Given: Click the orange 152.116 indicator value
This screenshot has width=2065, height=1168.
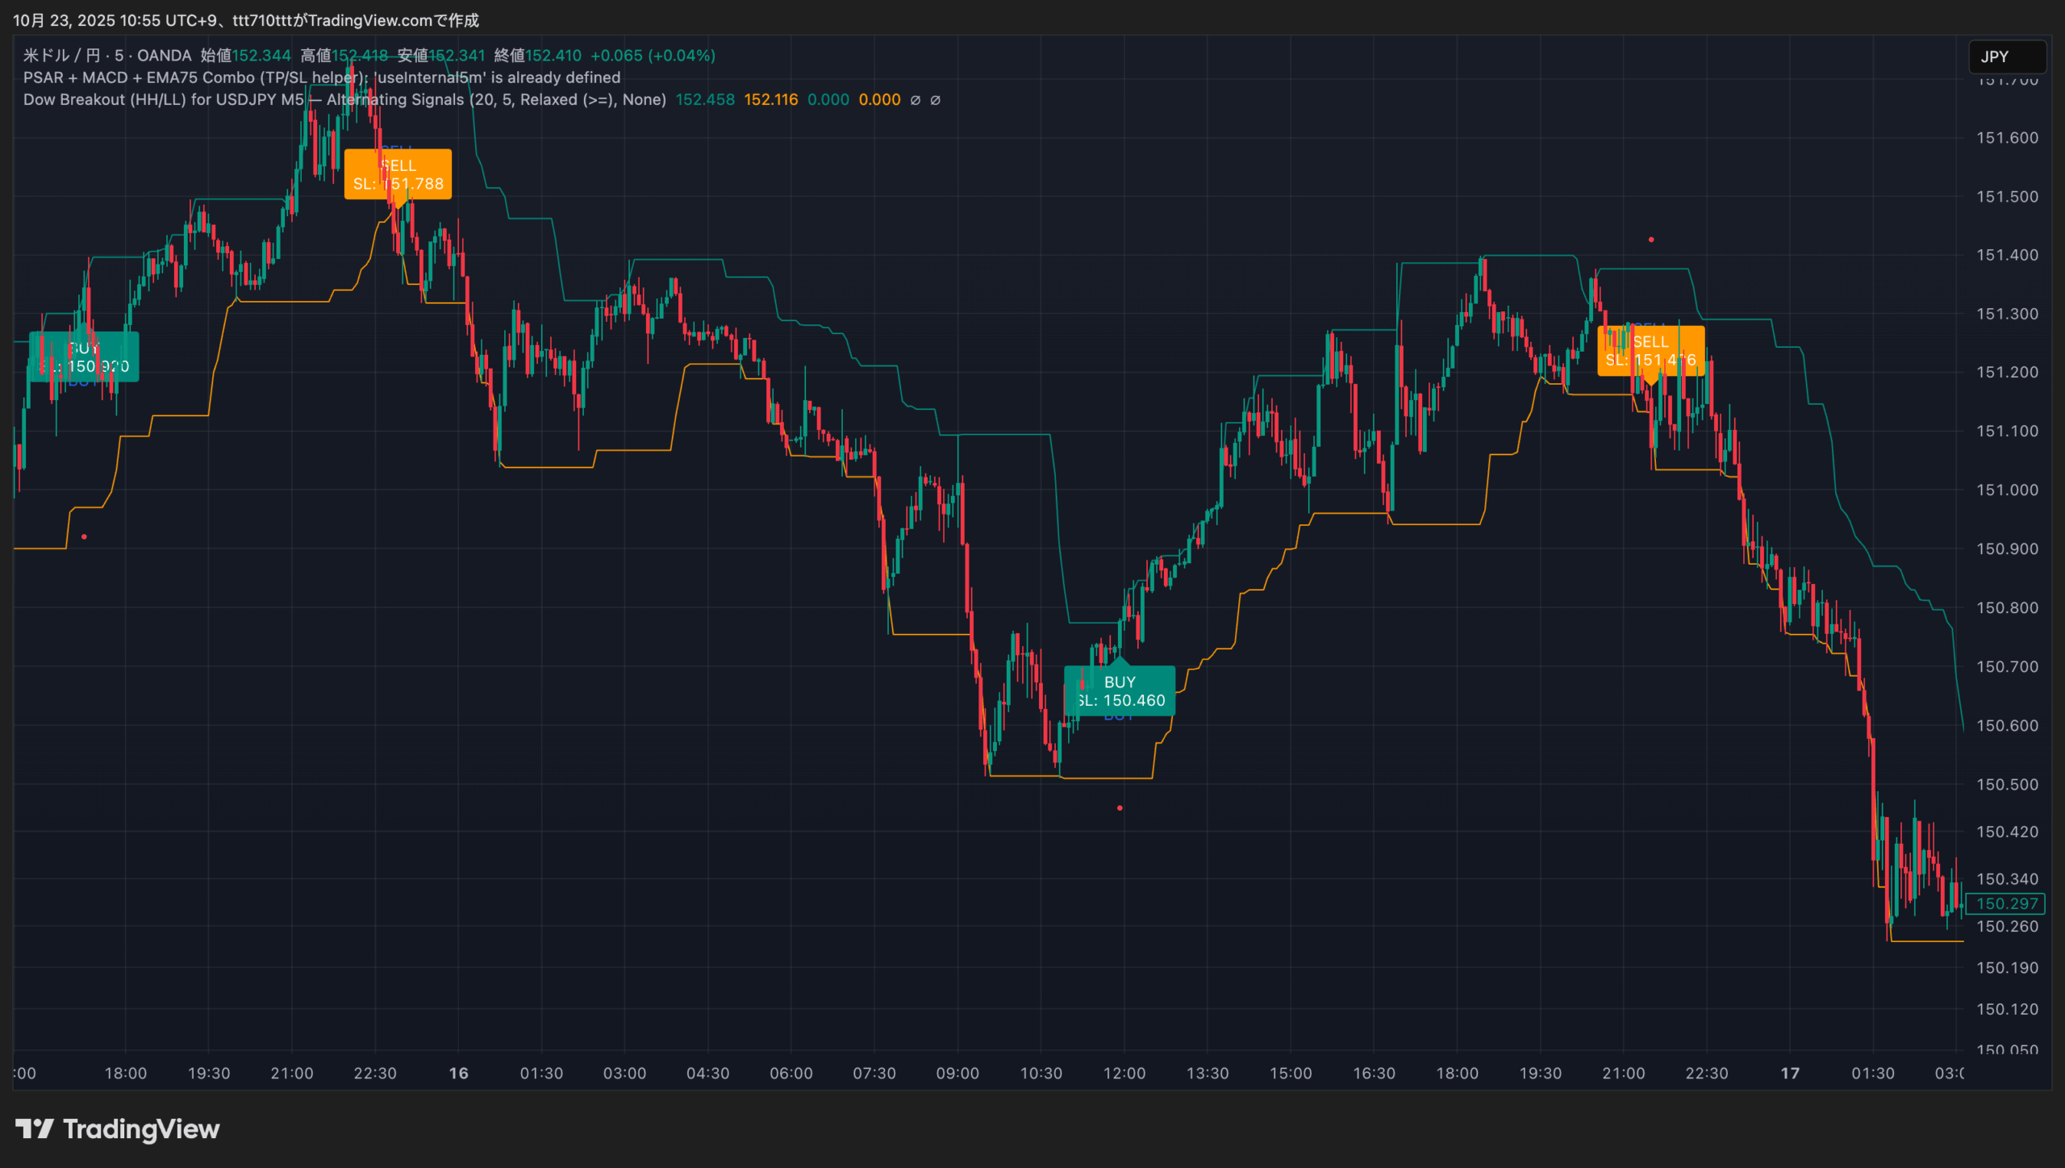Looking at the screenshot, I should click(770, 100).
